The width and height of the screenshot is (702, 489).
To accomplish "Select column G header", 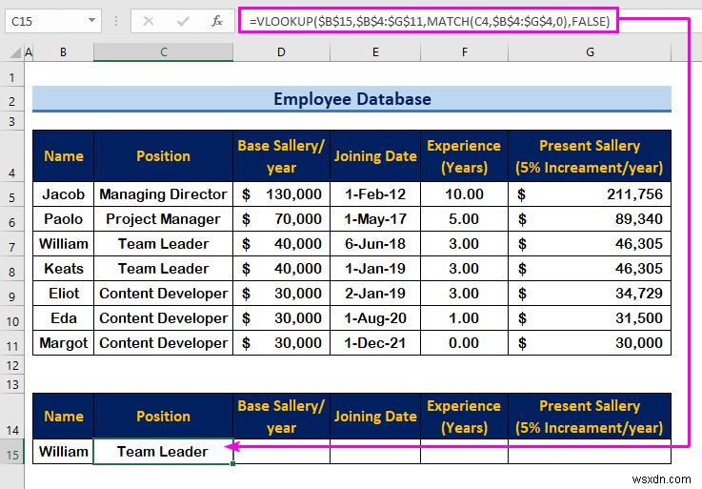I will tap(590, 52).
